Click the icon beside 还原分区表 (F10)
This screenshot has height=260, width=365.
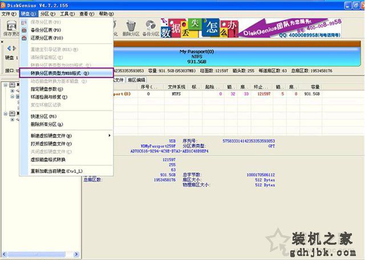(24, 38)
